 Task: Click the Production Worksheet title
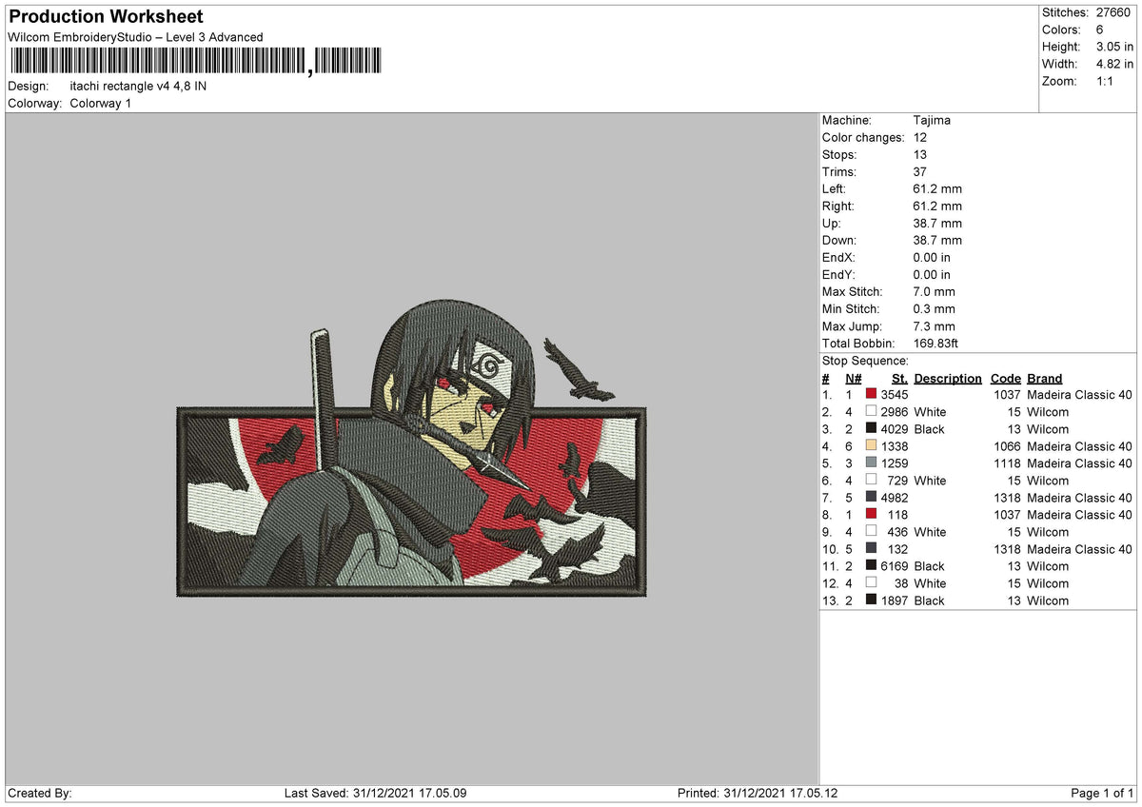105,16
